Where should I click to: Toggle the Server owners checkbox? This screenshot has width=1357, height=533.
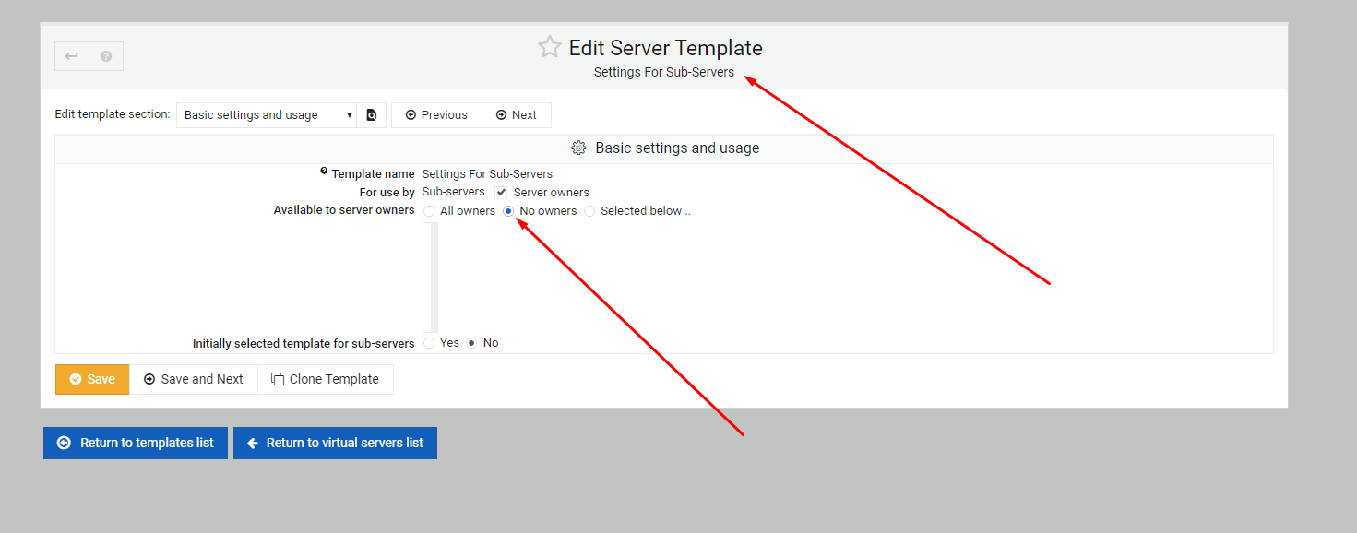pyautogui.click(x=501, y=192)
